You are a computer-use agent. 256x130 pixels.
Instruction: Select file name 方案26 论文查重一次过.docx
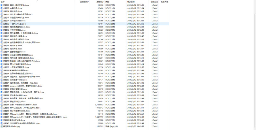(x=15, y=80)
